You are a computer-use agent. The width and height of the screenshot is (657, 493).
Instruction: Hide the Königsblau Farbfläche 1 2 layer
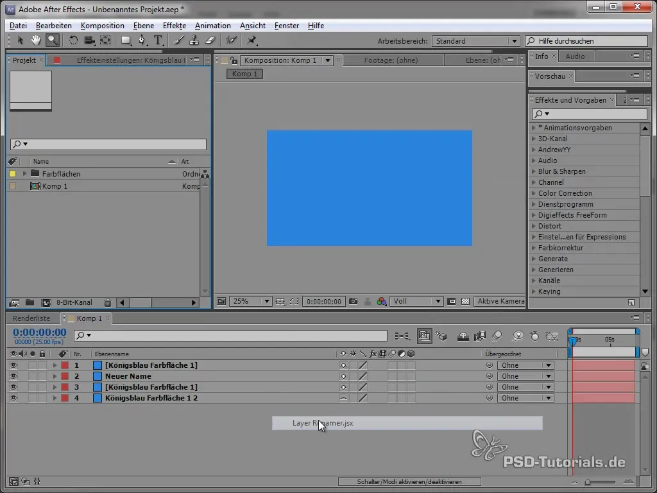pyautogui.click(x=13, y=398)
